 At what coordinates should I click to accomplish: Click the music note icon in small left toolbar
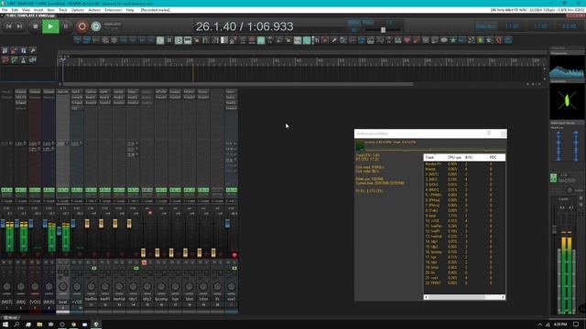(x=5, y=51)
